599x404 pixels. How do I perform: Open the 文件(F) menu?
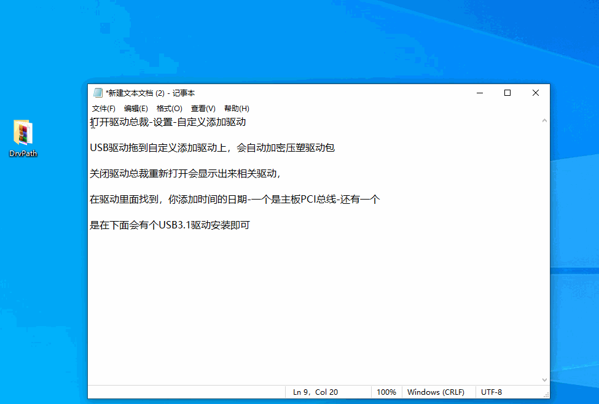pyautogui.click(x=103, y=108)
